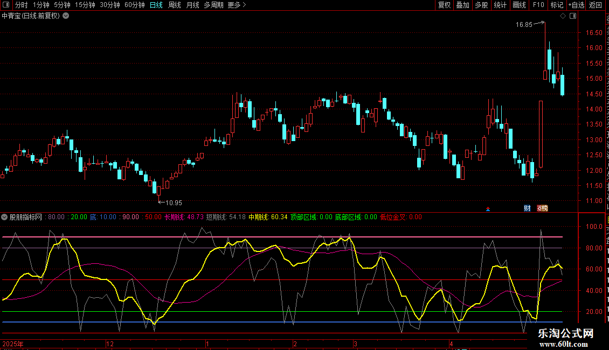The height and width of the screenshot is (350, 609).
Task: Click the 16.85 high price label
Action: pos(524,25)
